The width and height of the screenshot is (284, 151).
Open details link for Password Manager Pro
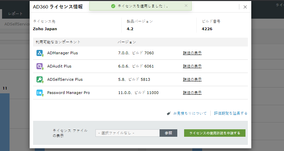click(192, 93)
